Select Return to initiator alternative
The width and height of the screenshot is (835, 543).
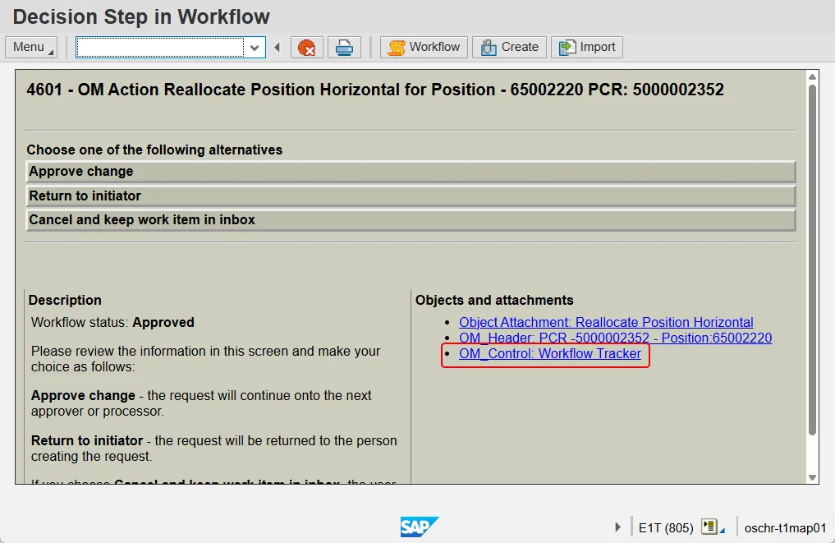coord(411,196)
